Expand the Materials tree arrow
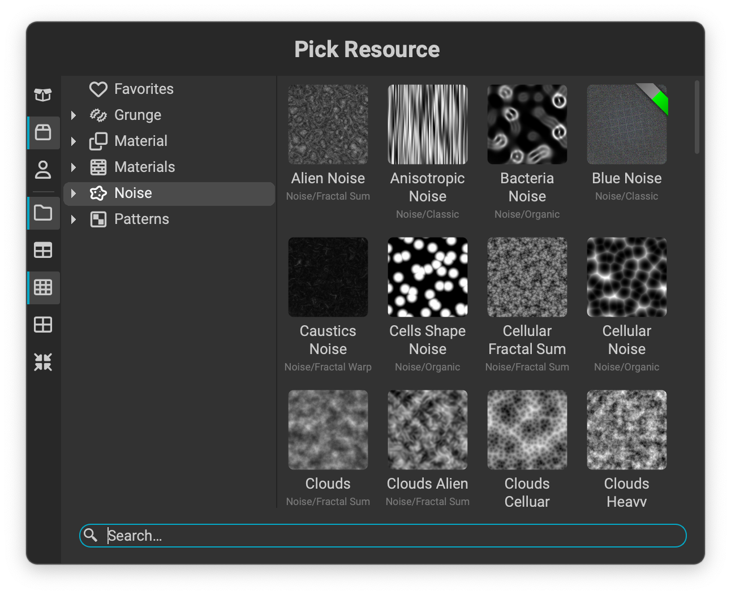The height and width of the screenshot is (595, 731). 73,167
